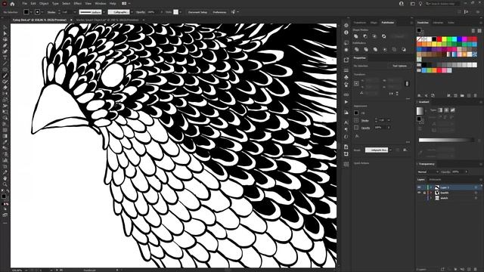Select the Selection tool in the left toolbar
The height and width of the screenshot is (272, 484).
click(5, 28)
